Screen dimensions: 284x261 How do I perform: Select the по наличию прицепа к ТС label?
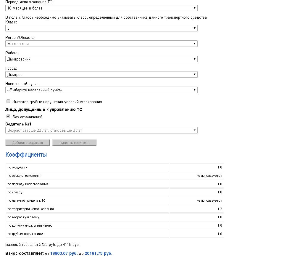[x=26, y=200]
